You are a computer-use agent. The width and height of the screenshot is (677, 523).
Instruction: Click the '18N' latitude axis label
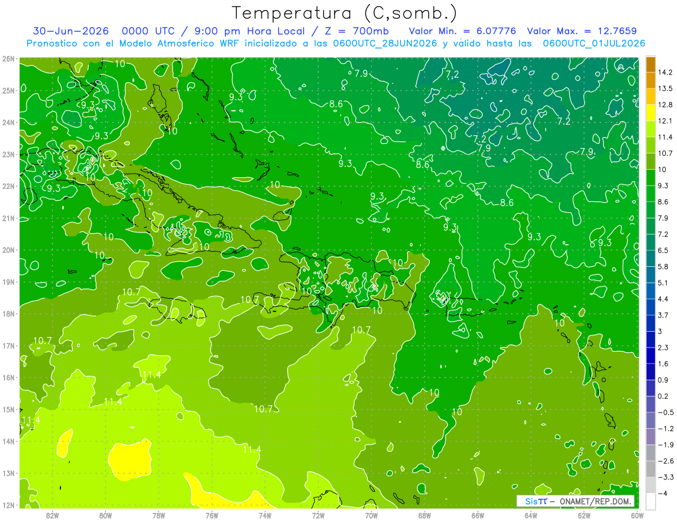pos(8,314)
